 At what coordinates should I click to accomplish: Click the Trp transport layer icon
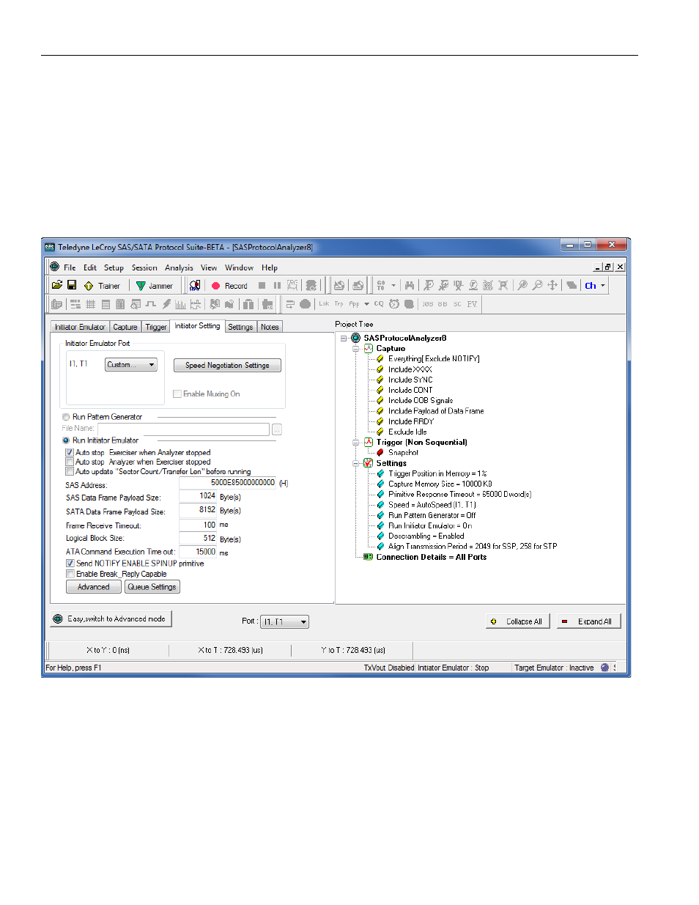click(x=339, y=303)
